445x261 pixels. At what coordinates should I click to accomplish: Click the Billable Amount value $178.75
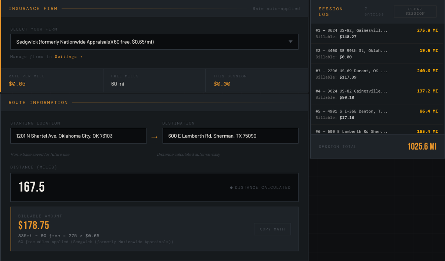pos(33,225)
